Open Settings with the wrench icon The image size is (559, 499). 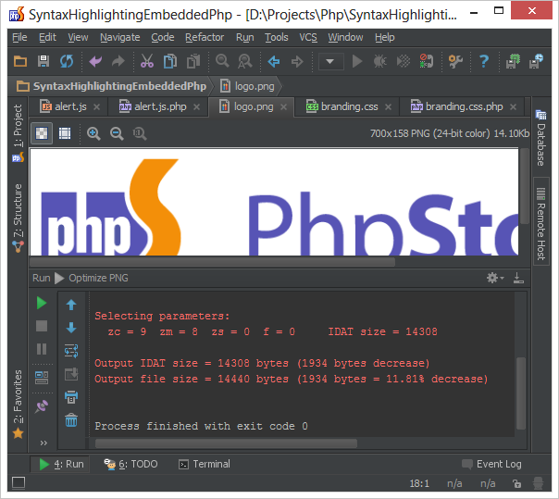[x=455, y=61]
